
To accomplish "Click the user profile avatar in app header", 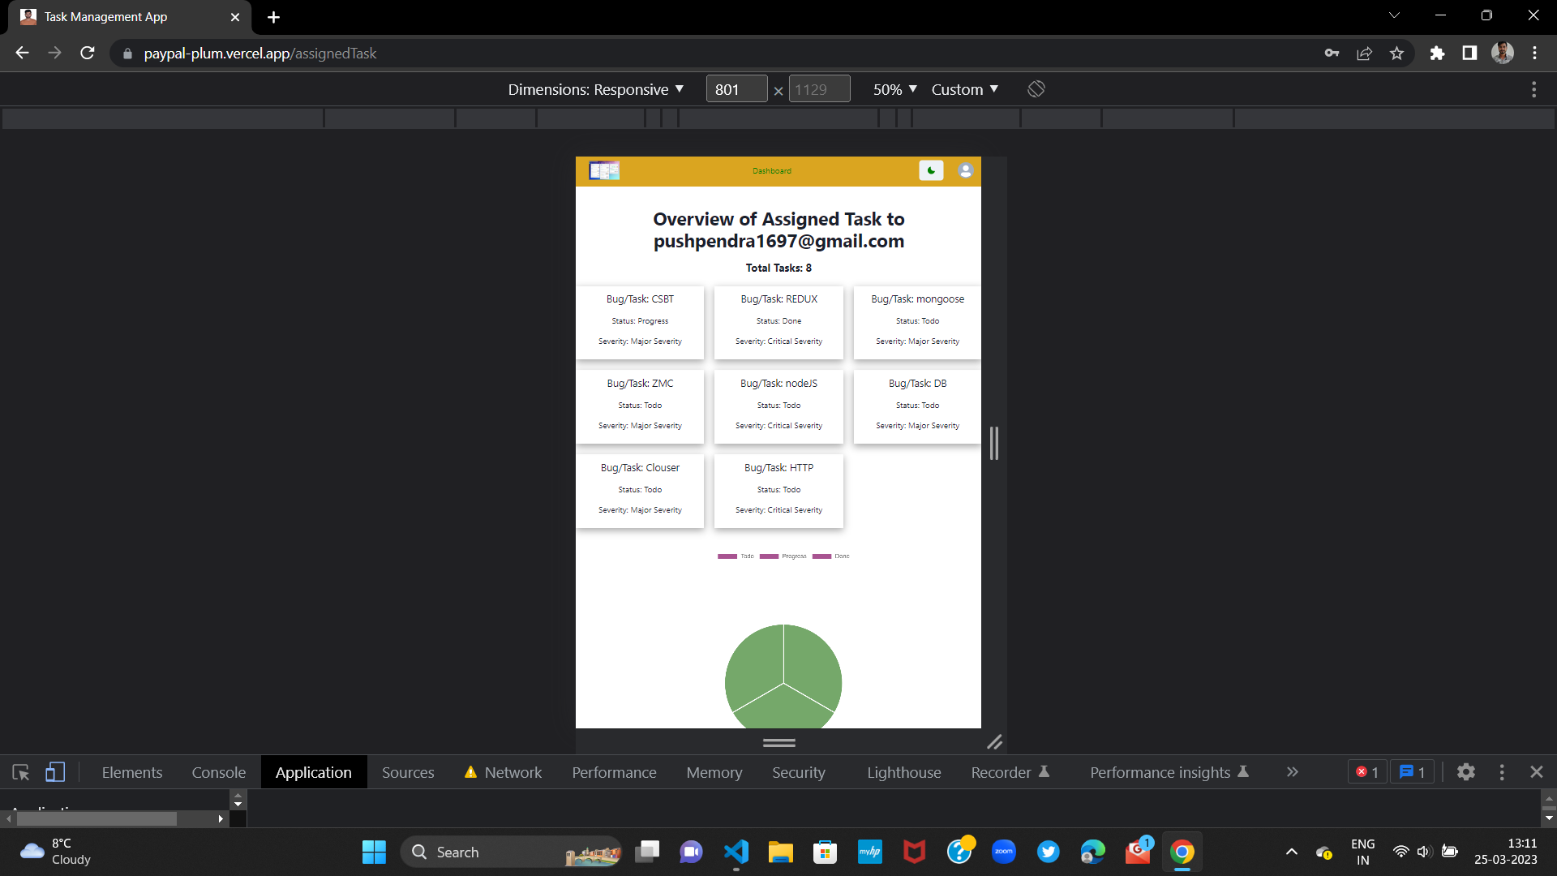I will [x=965, y=171].
